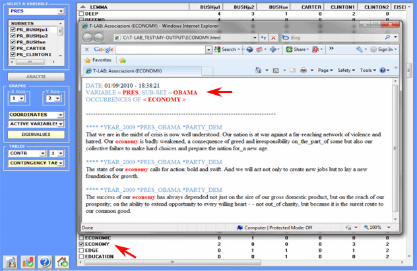Click the Read Mail icon
Screen dimensions: 417x271
coord(292,71)
